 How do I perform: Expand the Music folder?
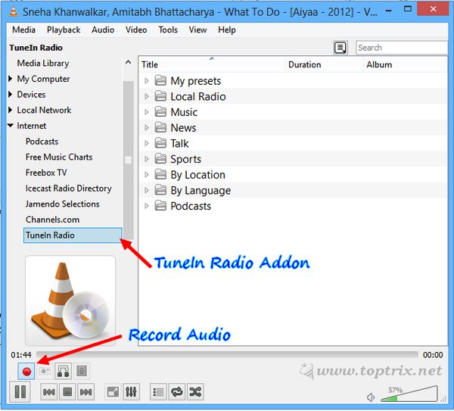click(x=147, y=112)
